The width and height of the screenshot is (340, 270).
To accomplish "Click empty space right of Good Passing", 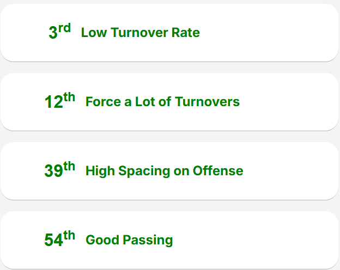I will click(x=256, y=240).
